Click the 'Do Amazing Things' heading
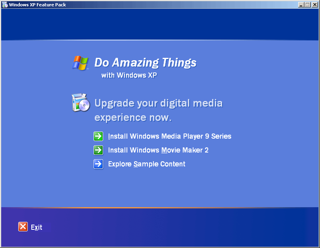 (145, 63)
